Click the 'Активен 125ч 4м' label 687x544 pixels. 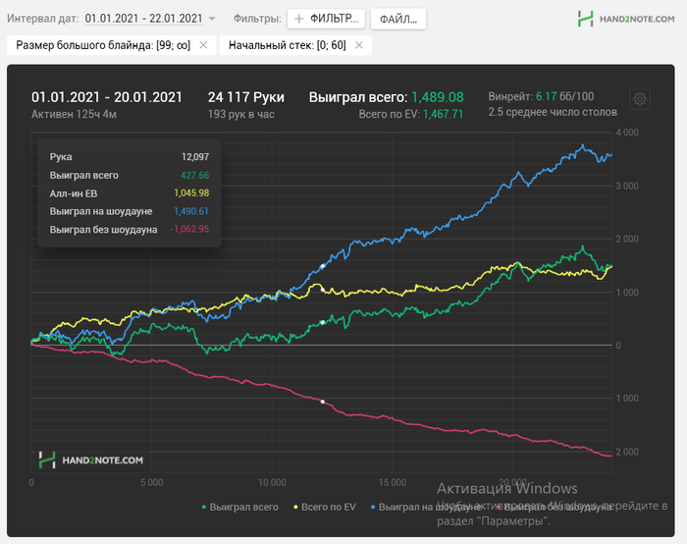74,115
